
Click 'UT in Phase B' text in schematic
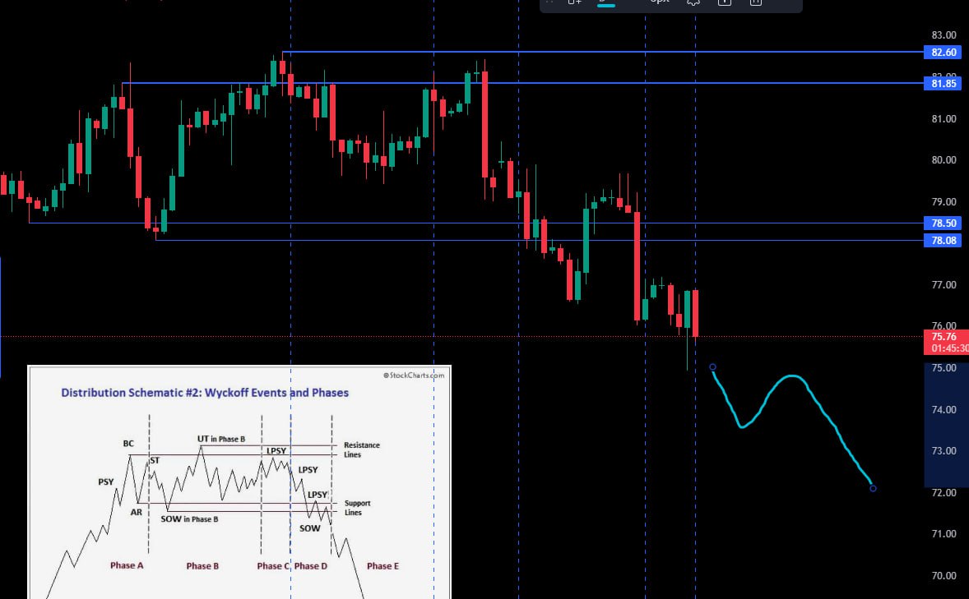pyautogui.click(x=221, y=439)
